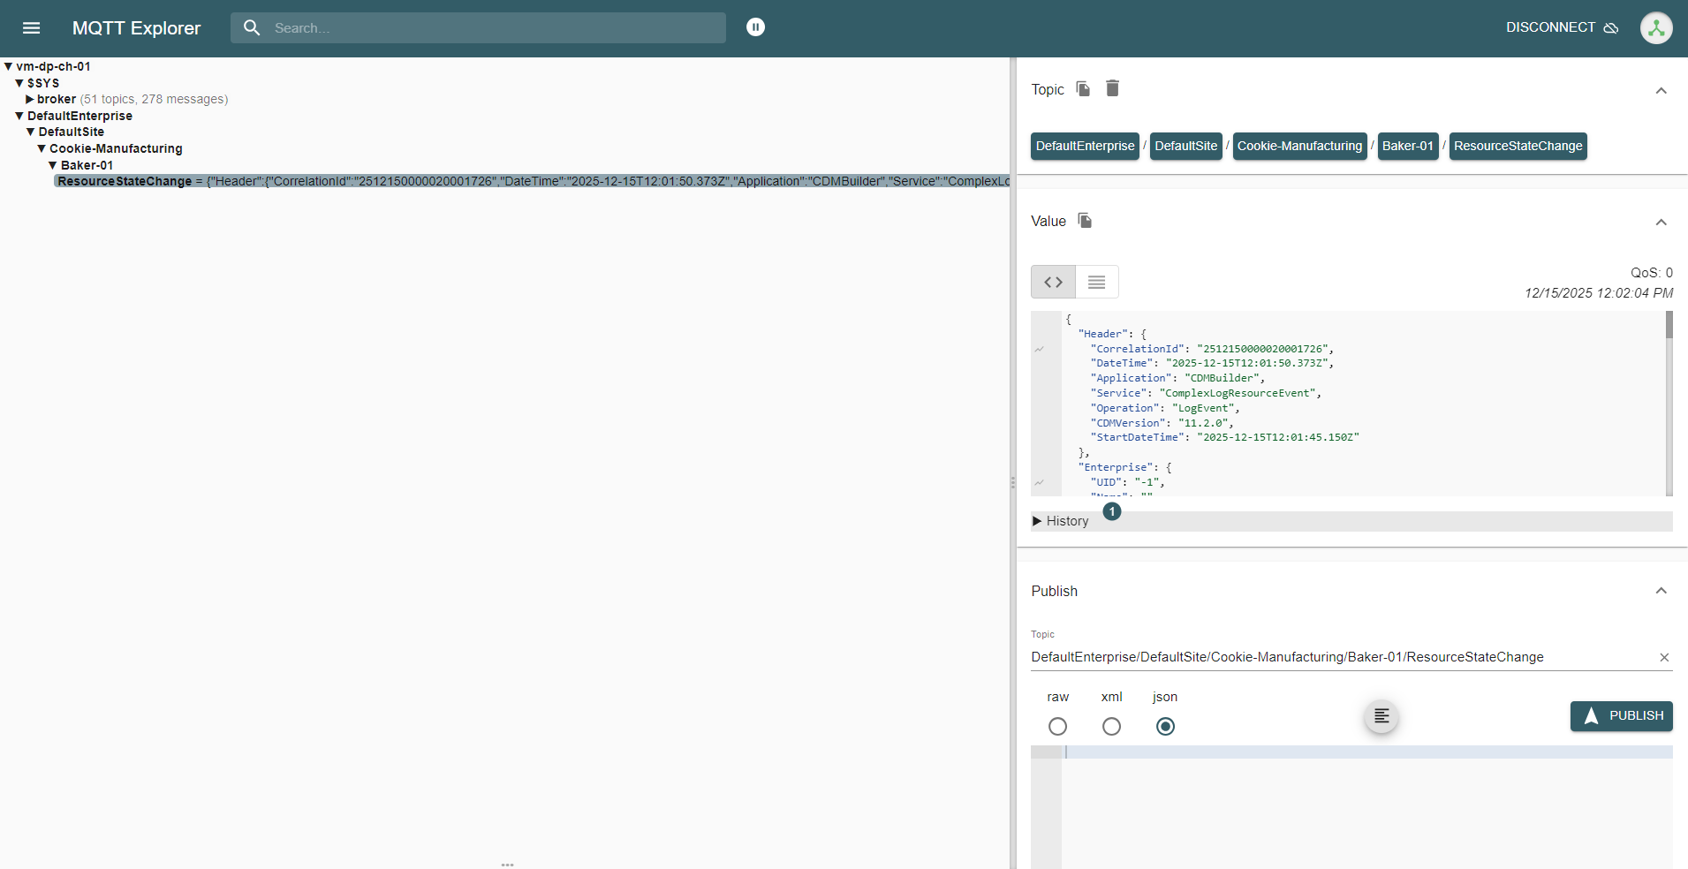Click the Baker-01 breadcrumb chip
The height and width of the screenshot is (869, 1688).
(x=1408, y=146)
